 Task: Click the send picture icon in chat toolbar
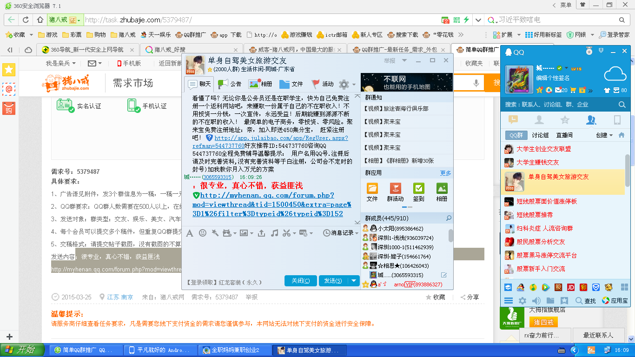pos(244,233)
